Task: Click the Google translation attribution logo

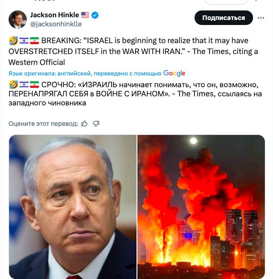Action: coord(174,73)
